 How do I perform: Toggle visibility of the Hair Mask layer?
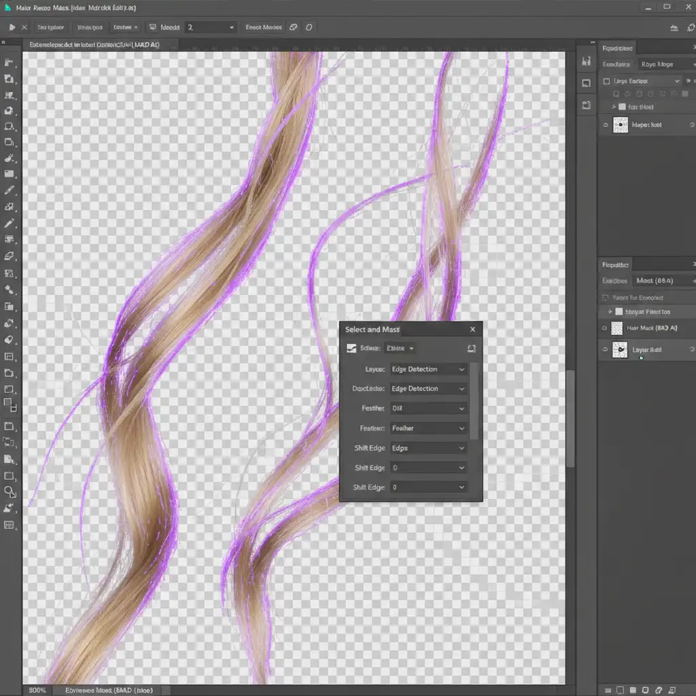pyautogui.click(x=604, y=328)
